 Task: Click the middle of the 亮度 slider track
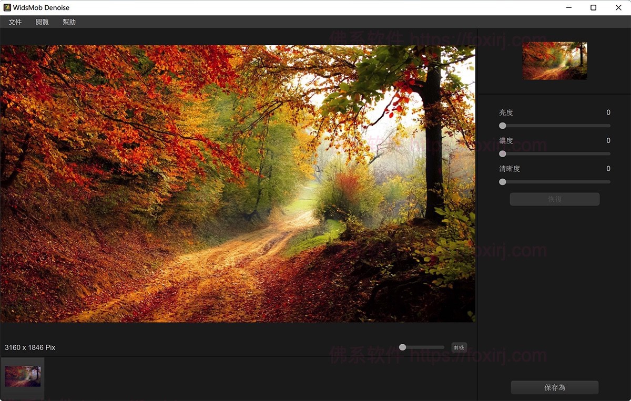(x=555, y=126)
